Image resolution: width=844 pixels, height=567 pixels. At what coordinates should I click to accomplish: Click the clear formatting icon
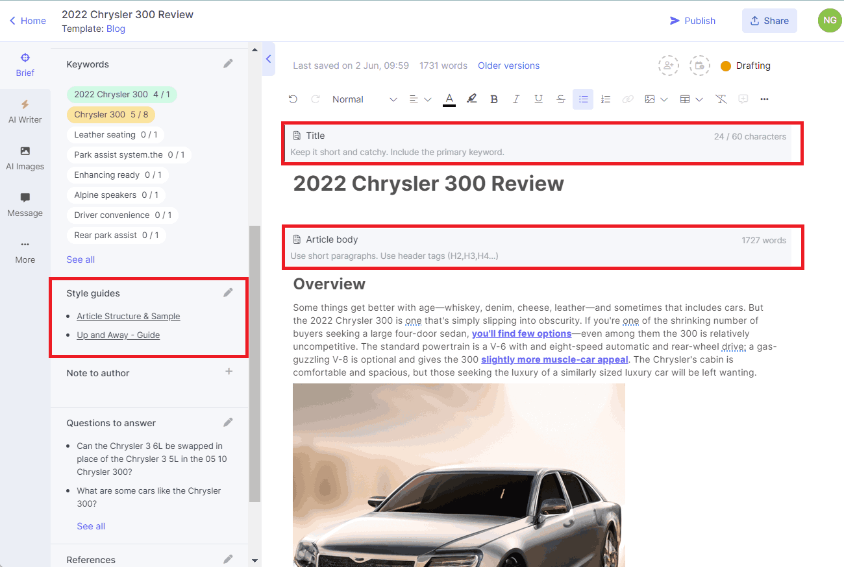[x=721, y=99]
